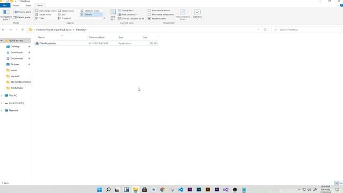This screenshot has width=343, height=193.
Task: Open the Sort by dropdown
Action: (113, 15)
